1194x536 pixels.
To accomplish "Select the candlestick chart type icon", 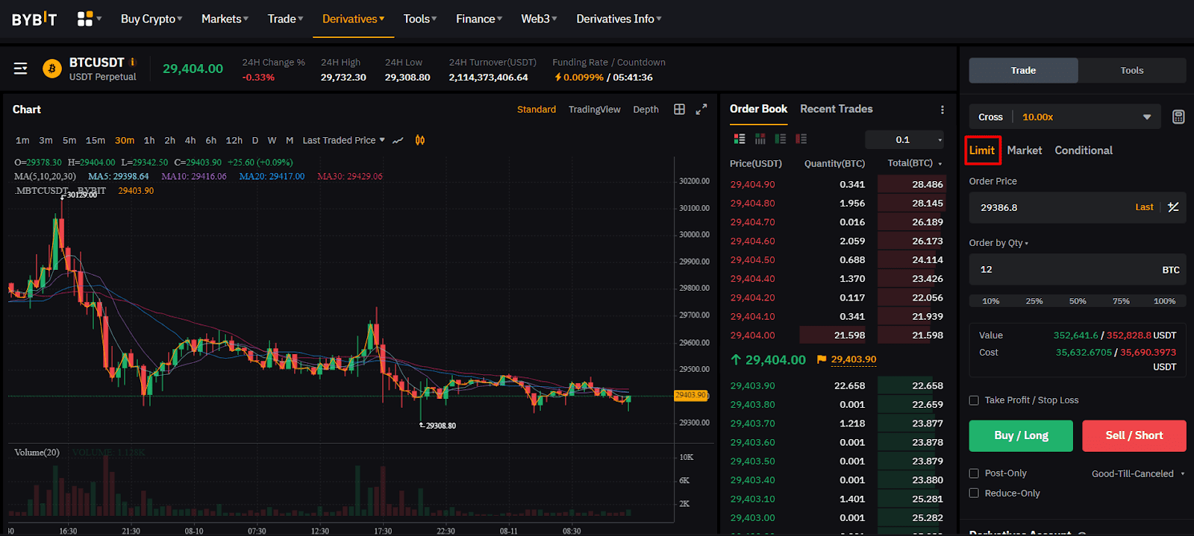I will point(420,140).
